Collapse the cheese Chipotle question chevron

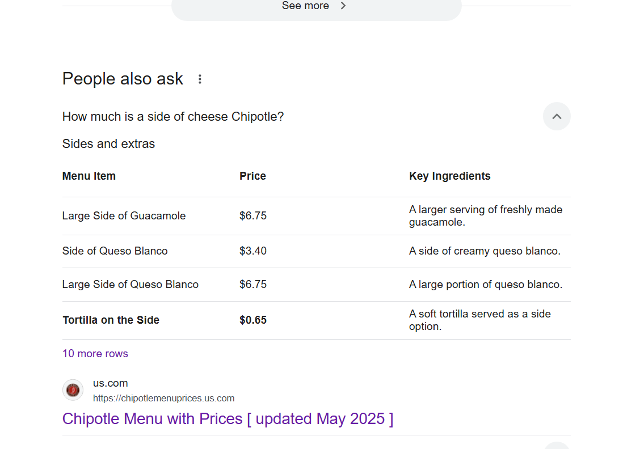(x=557, y=117)
